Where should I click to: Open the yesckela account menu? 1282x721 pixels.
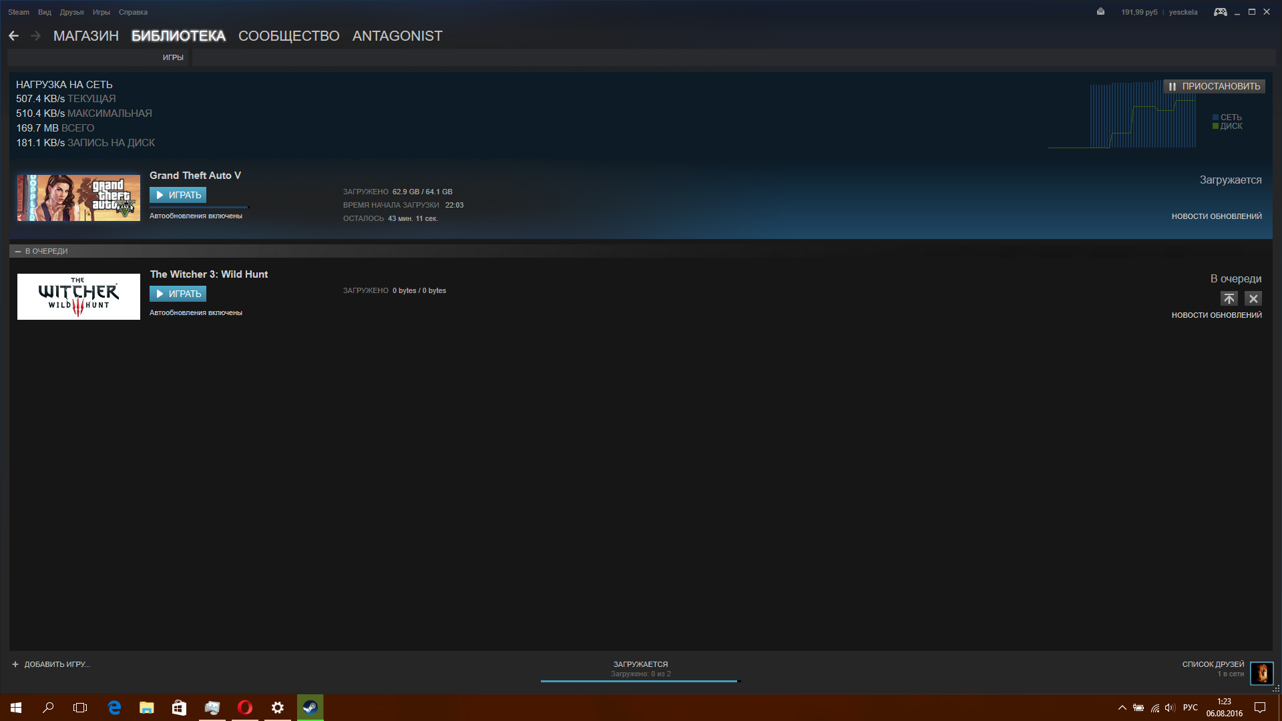pyautogui.click(x=1183, y=12)
